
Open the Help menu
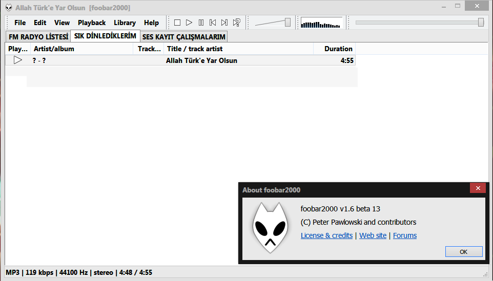tap(151, 23)
